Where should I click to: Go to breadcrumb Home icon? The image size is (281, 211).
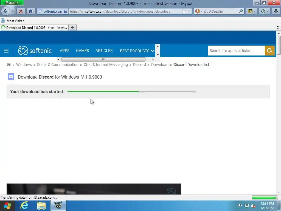pos(9,64)
